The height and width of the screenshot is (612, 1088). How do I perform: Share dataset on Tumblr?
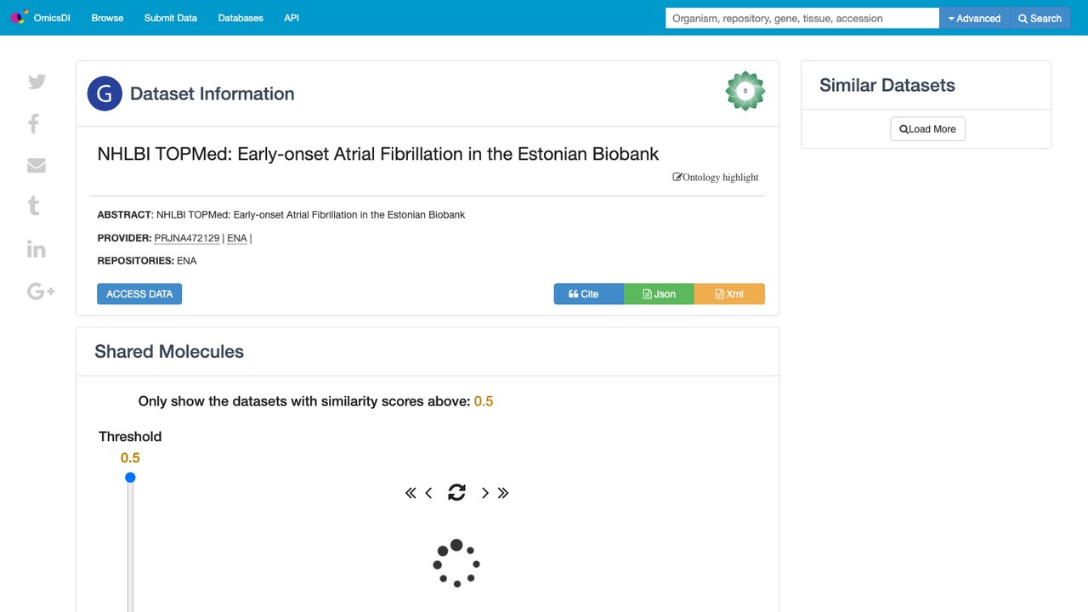click(x=34, y=206)
